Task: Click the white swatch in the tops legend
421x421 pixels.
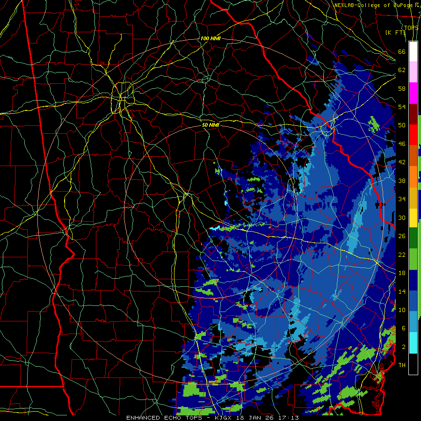Action: (413, 51)
